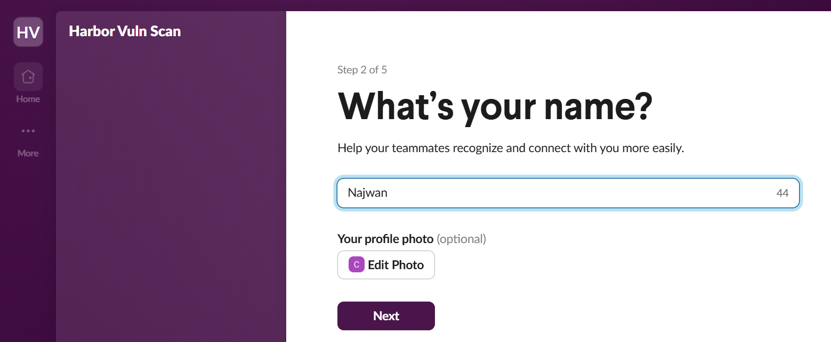Viewport: 831px width, 342px height.
Task: Click the dark top title bar strip
Action: pyautogui.click(x=416, y=5)
